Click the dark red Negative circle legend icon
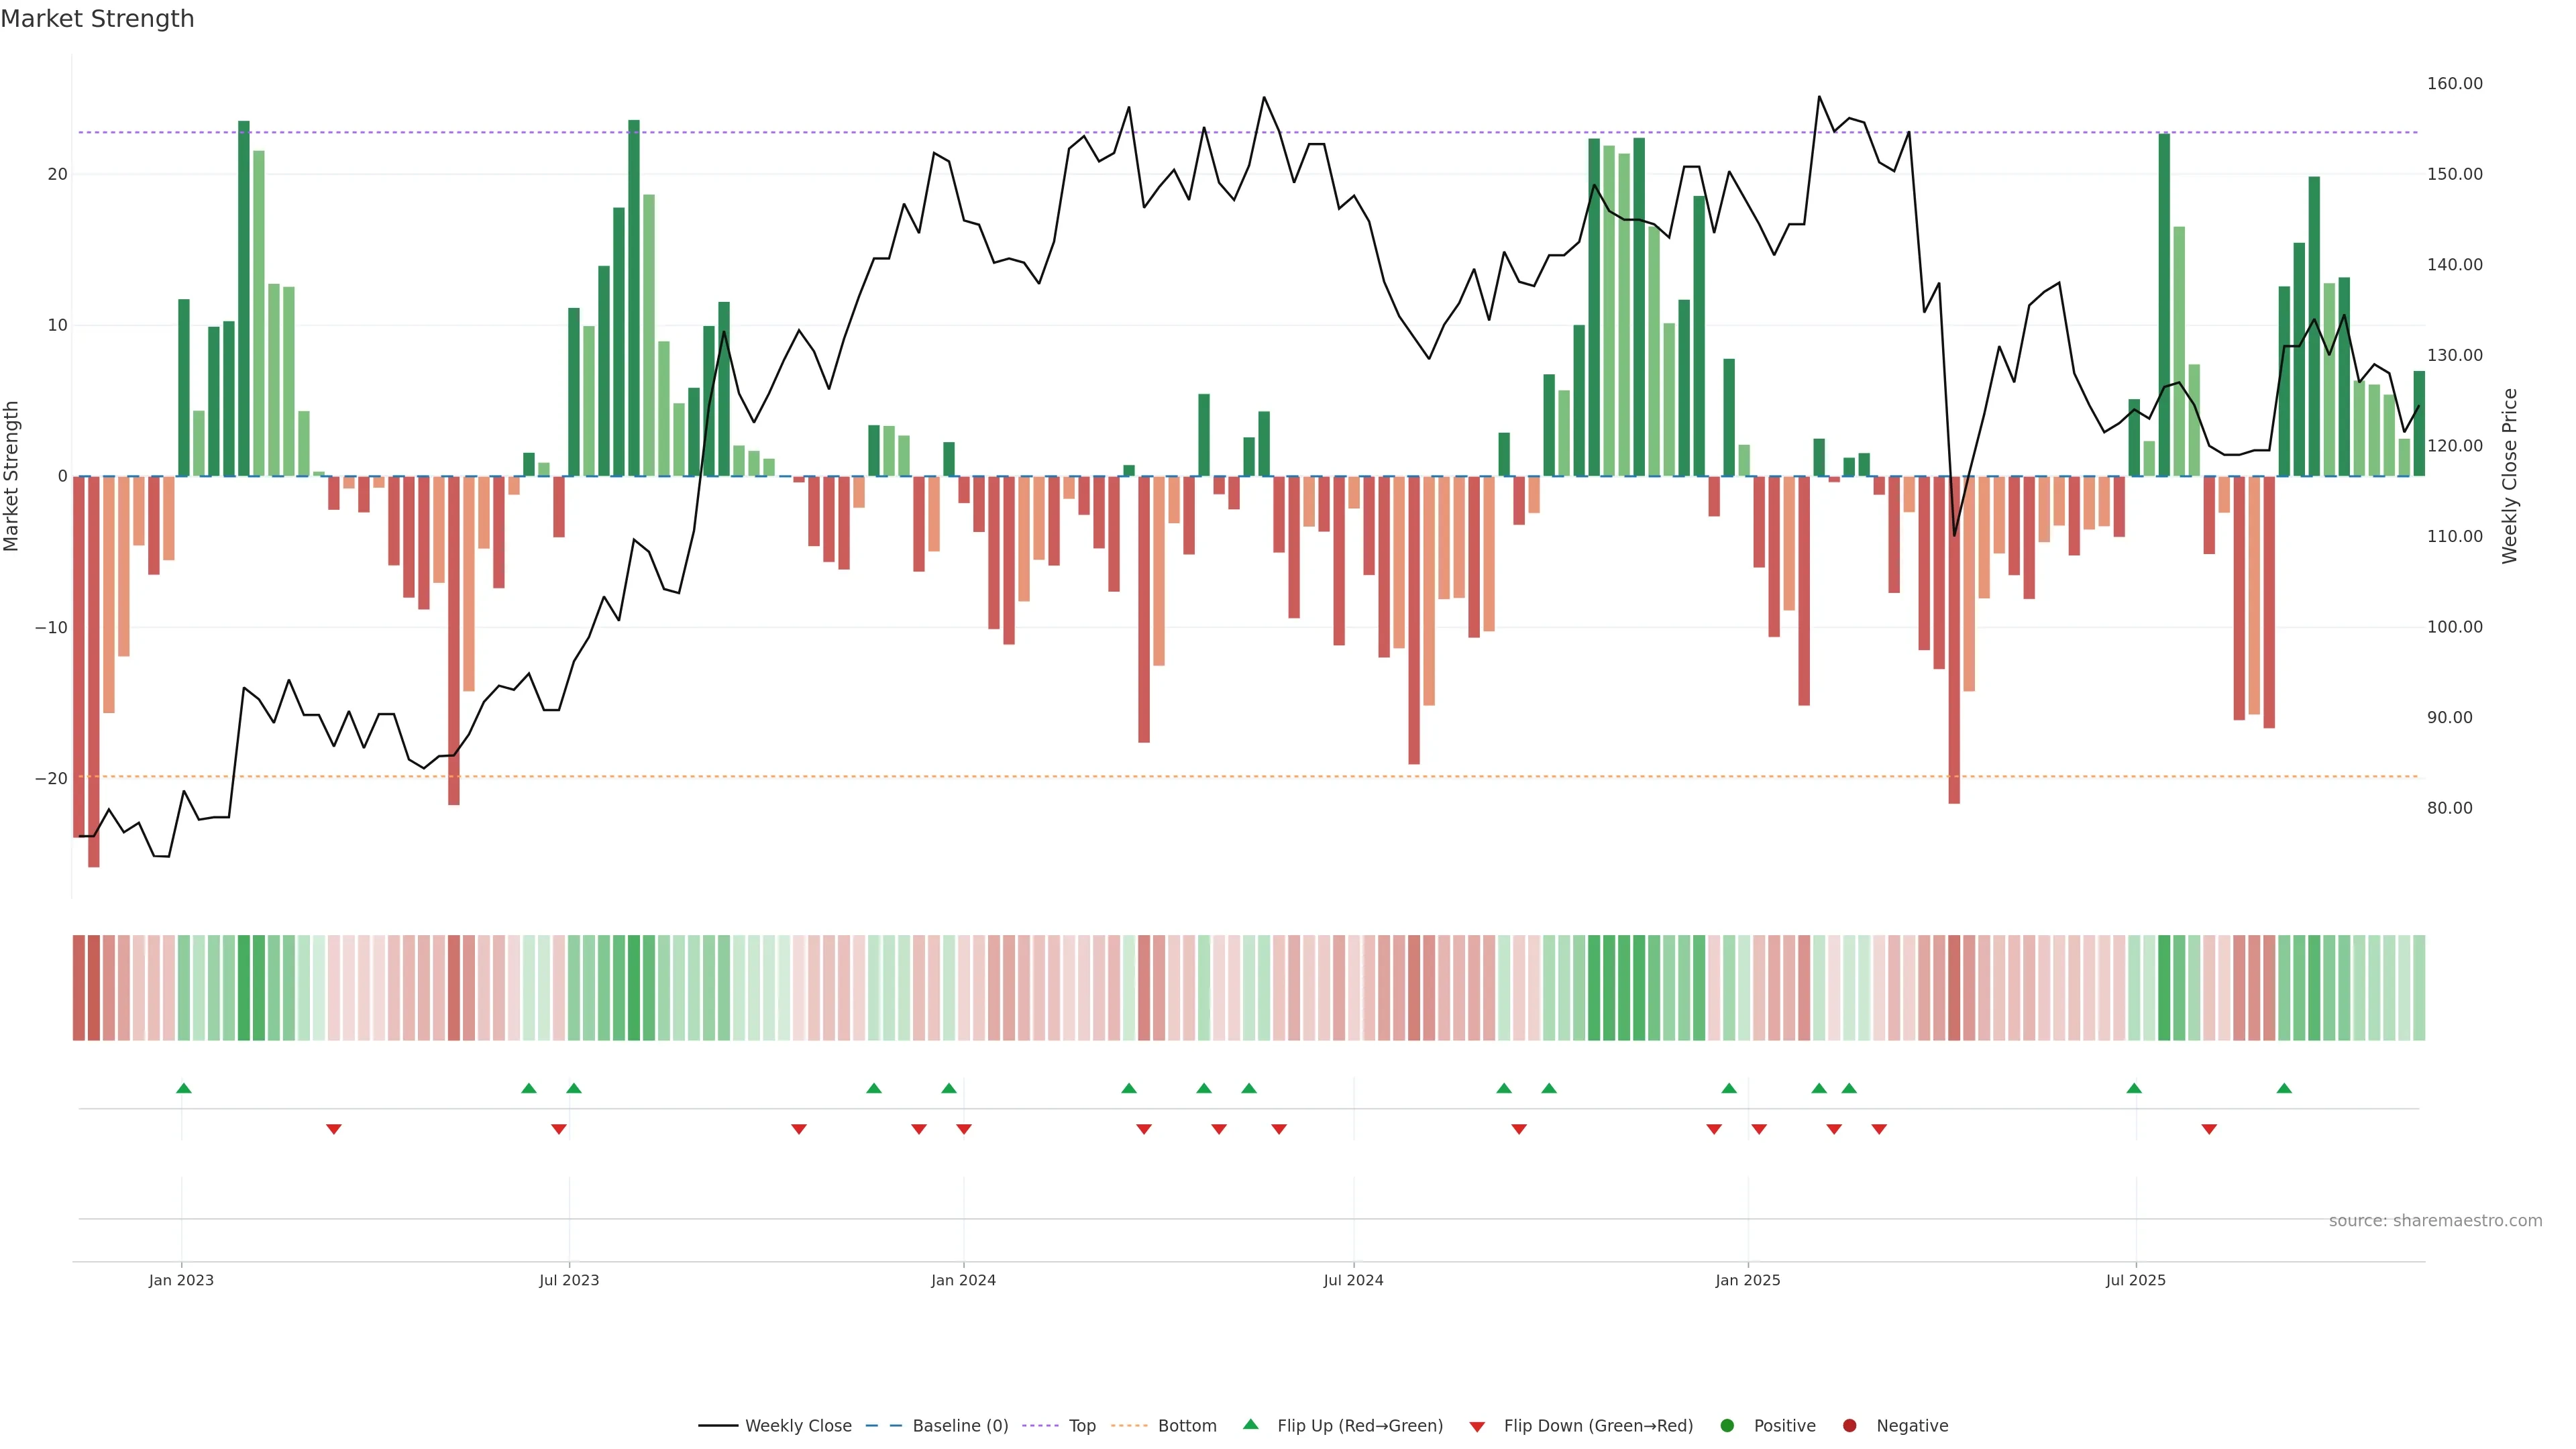The width and height of the screenshot is (2576, 1449). coord(1849,1425)
